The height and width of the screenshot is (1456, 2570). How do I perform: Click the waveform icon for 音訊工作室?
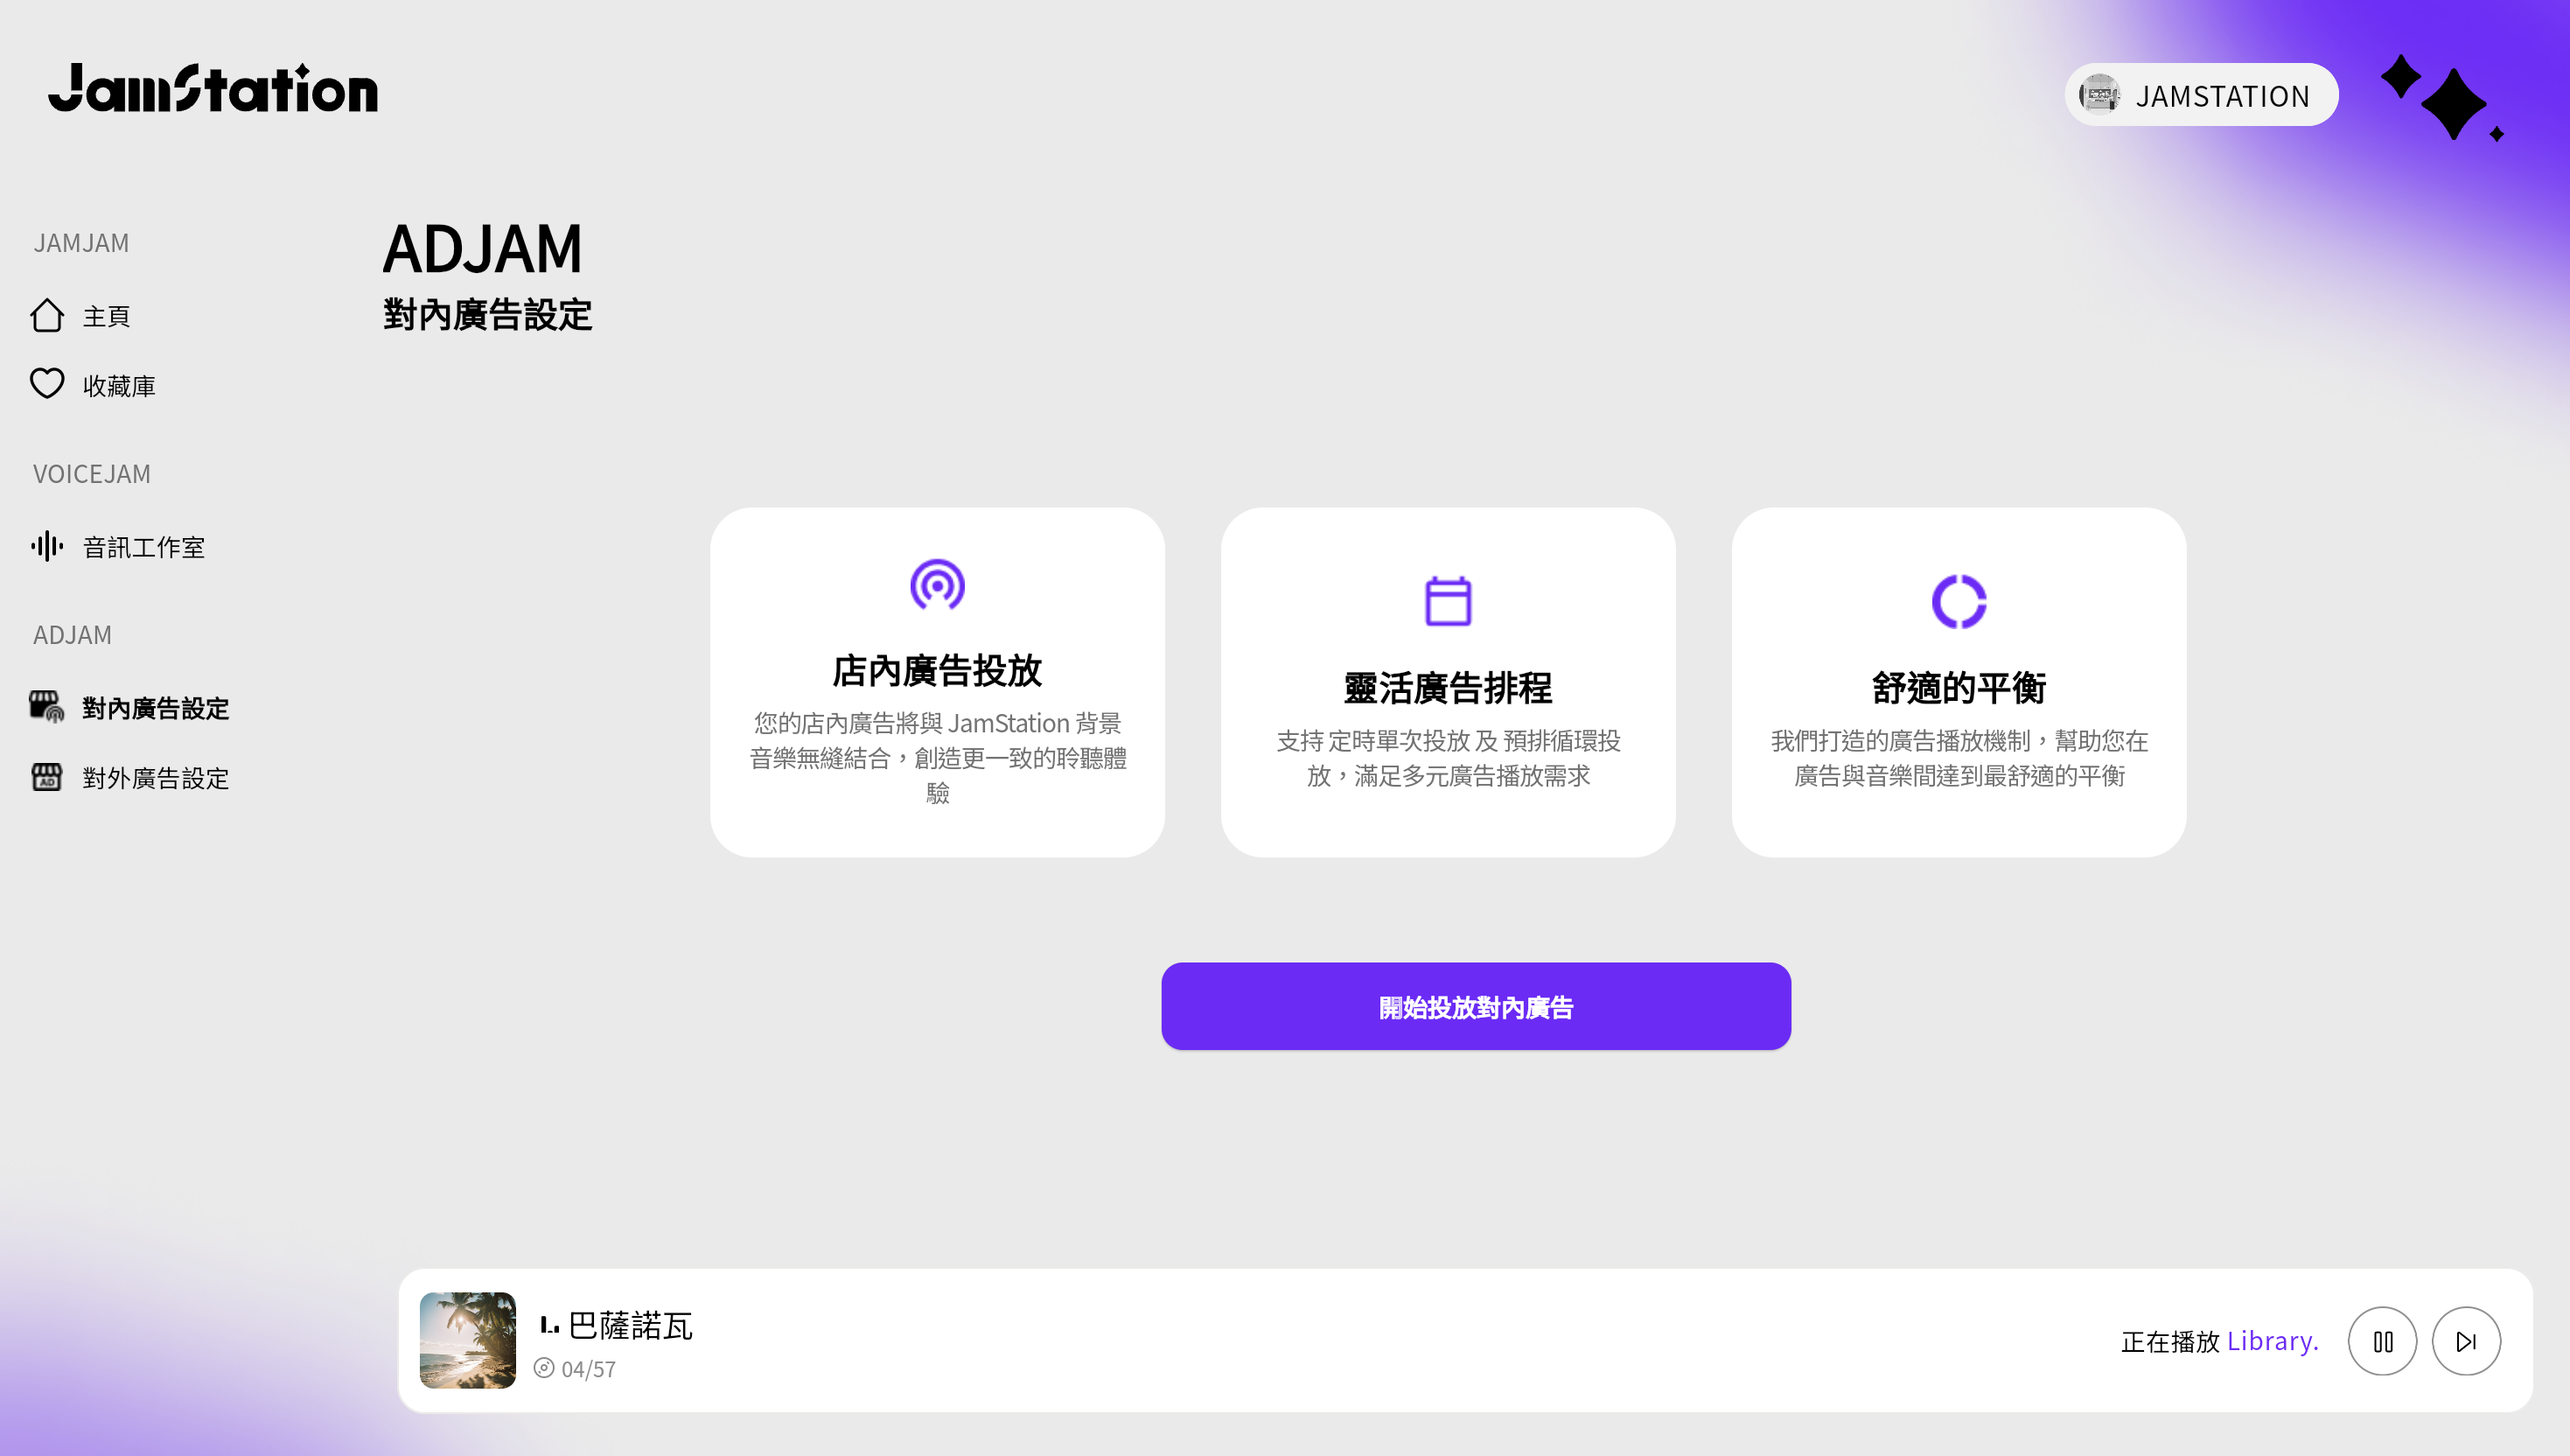(47, 546)
